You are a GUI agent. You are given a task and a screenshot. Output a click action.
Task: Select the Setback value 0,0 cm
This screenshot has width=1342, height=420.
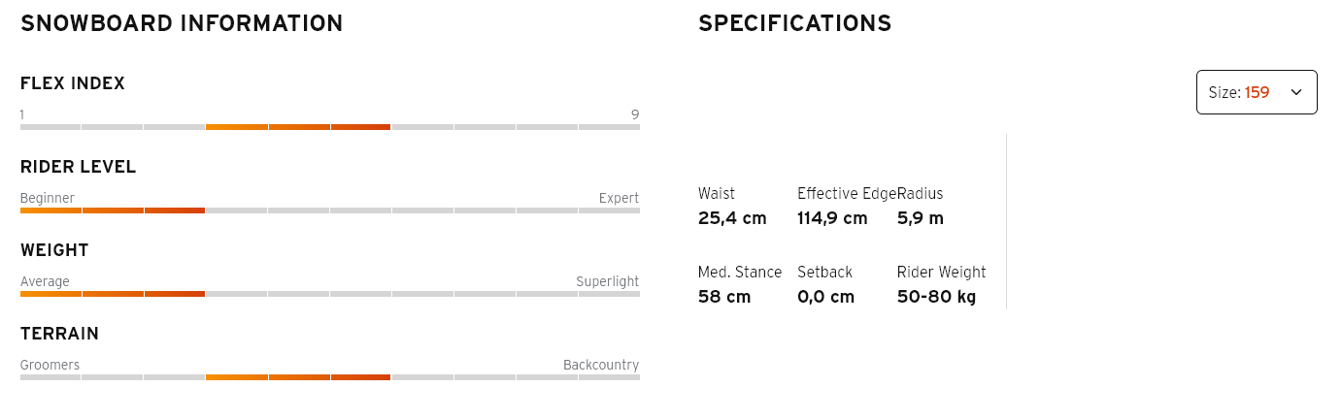(x=825, y=297)
